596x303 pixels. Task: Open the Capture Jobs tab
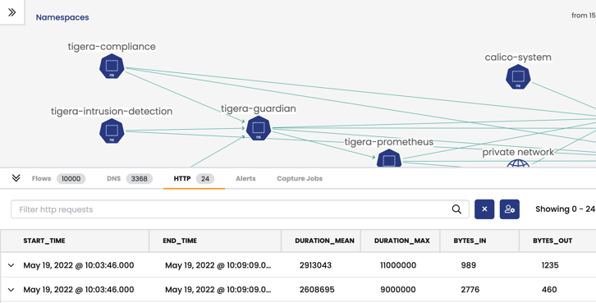[x=300, y=179]
